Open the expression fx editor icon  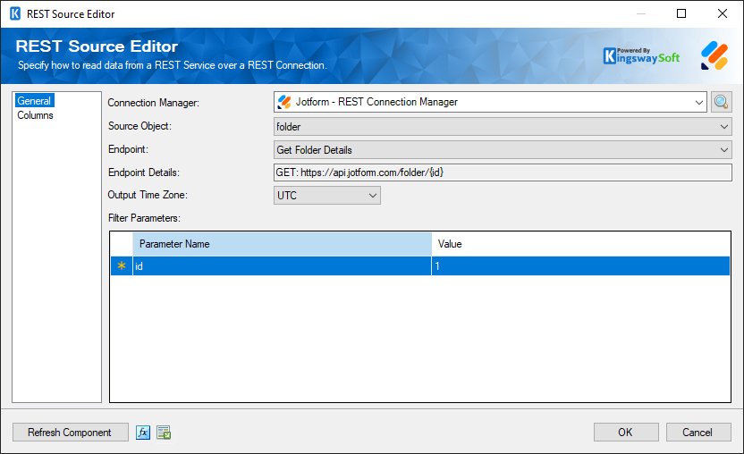143,433
